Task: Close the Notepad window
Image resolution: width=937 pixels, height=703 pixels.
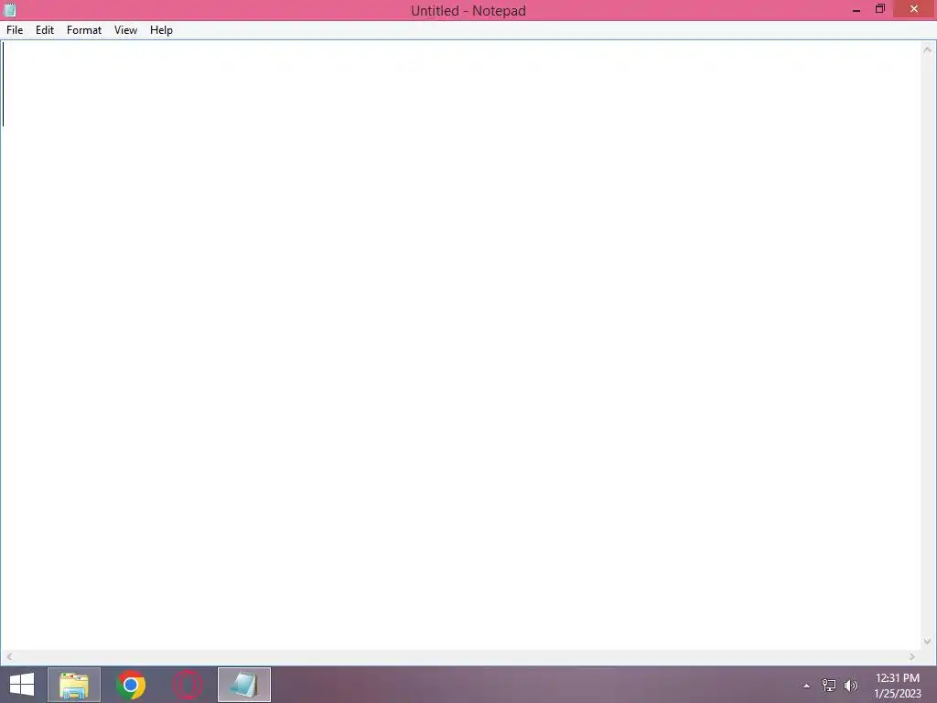Action: coord(914,9)
